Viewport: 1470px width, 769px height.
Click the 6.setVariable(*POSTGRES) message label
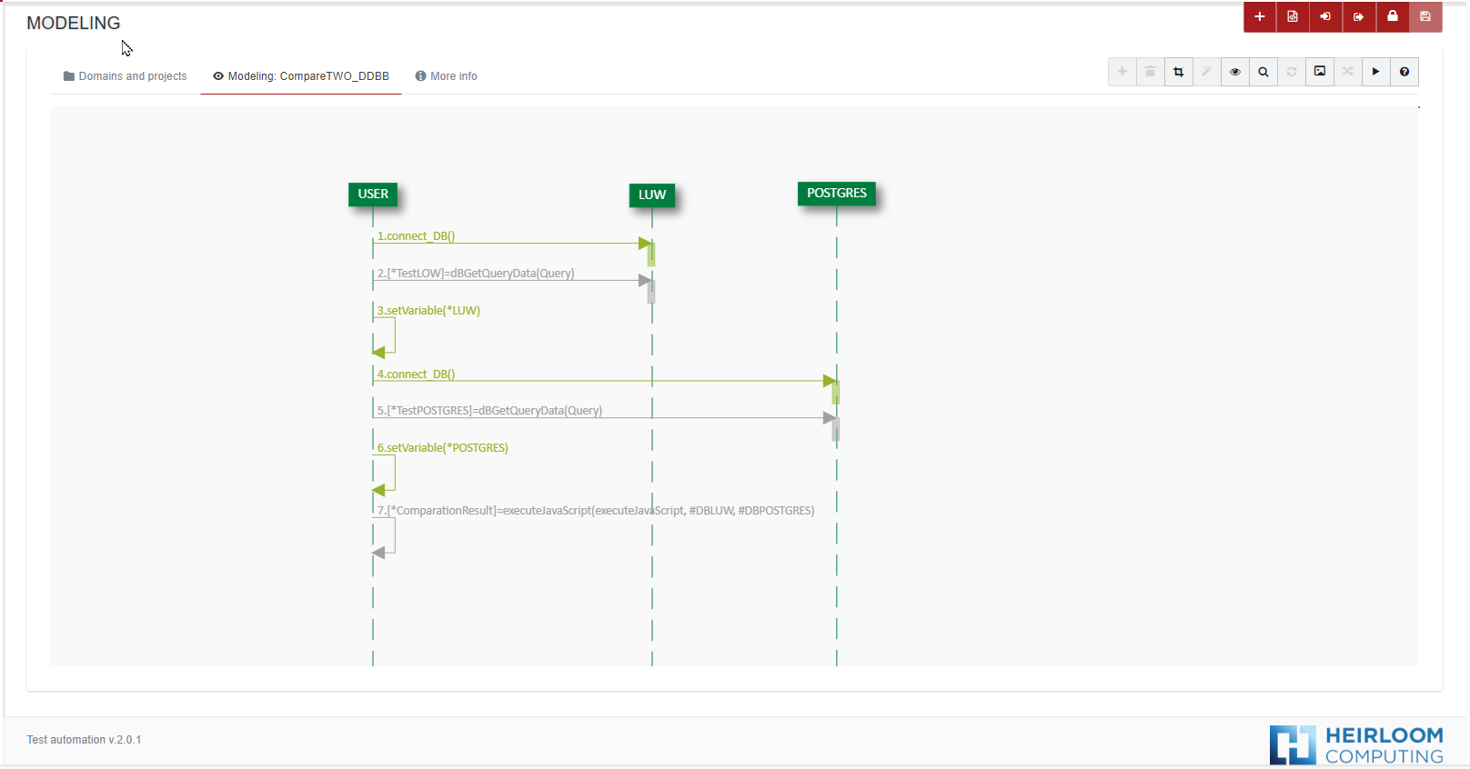click(x=443, y=447)
